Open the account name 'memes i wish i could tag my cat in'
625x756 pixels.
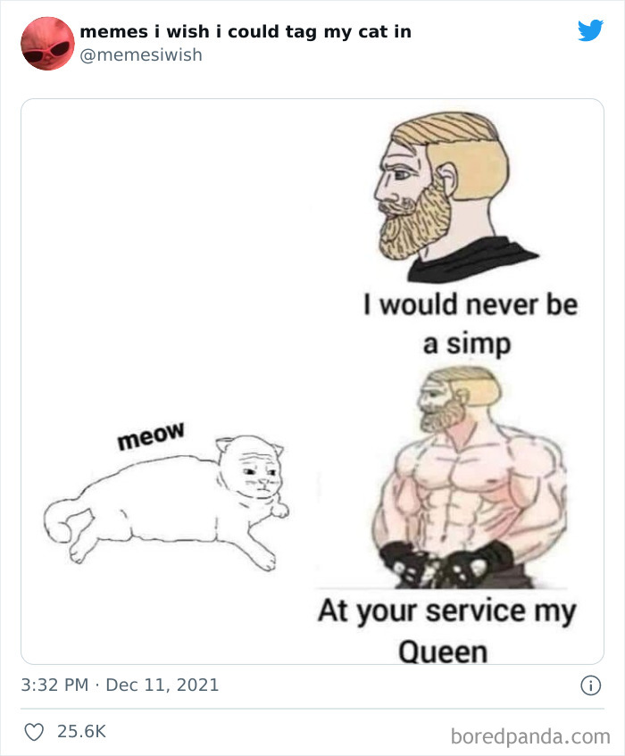tap(246, 31)
